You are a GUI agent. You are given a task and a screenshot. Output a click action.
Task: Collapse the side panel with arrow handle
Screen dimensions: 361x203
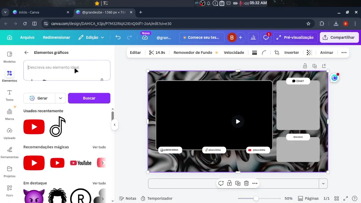pyautogui.click(x=115, y=125)
